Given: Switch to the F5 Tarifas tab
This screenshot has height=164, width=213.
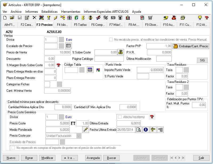Looking at the screenshot, I should point(80,25).
